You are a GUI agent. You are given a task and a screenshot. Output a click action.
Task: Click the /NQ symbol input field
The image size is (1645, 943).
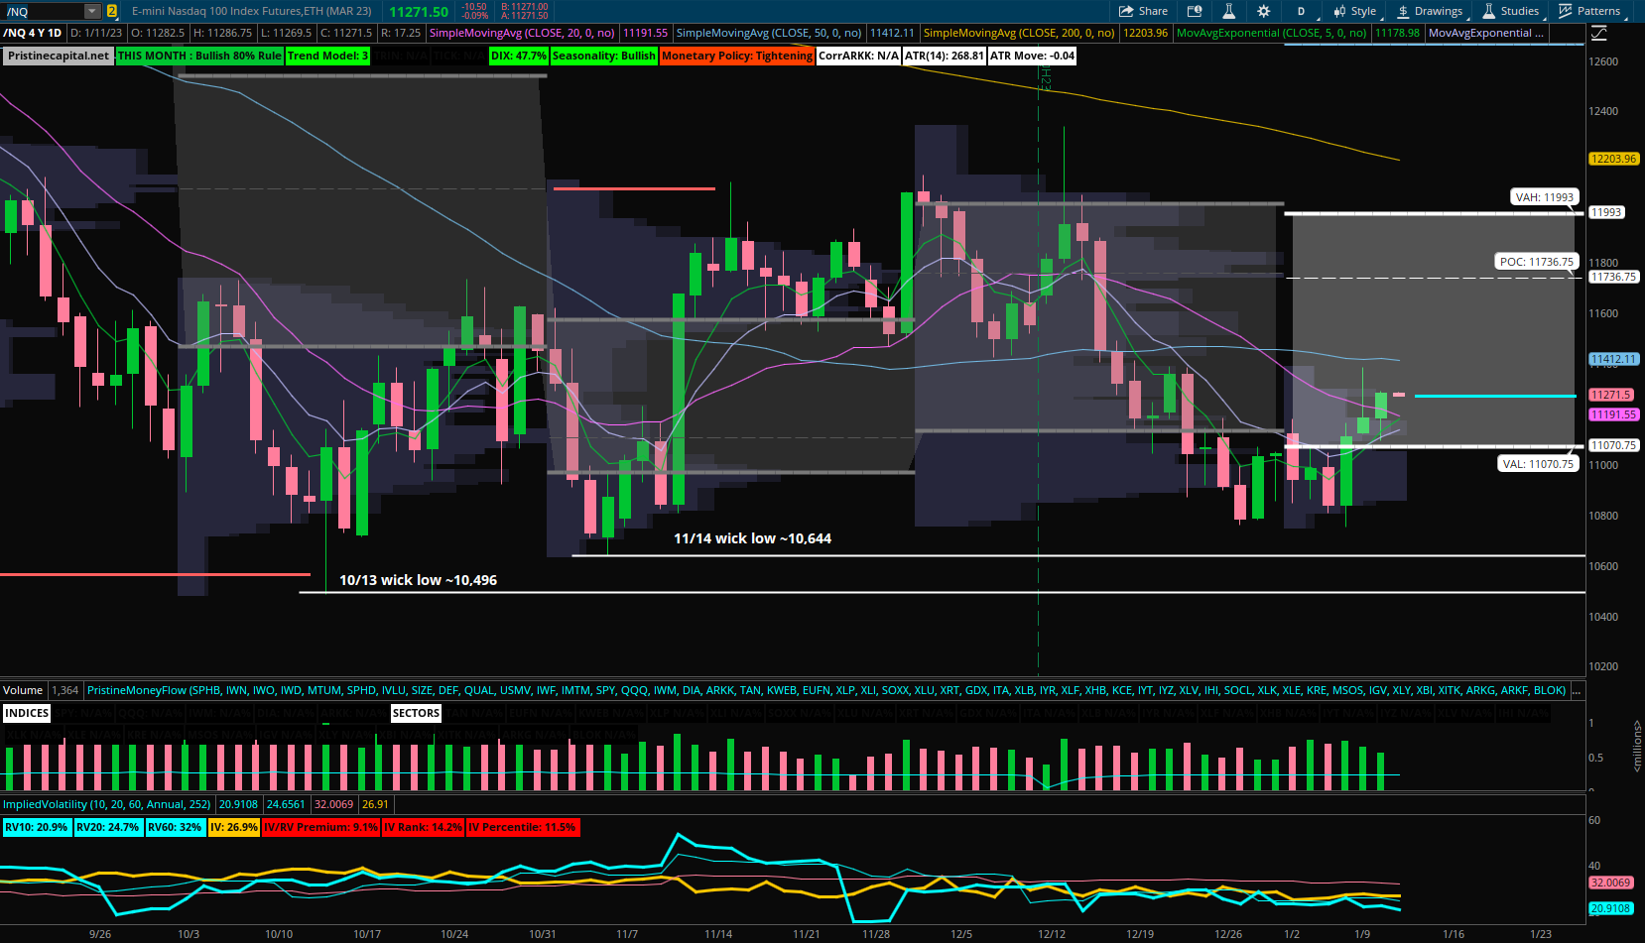pyautogui.click(x=43, y=11)
